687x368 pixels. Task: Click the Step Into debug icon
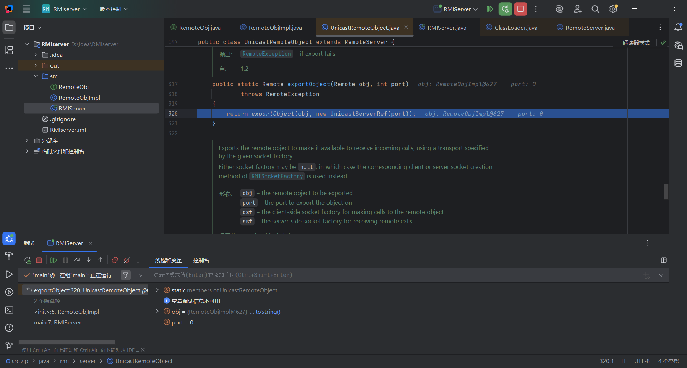pyautogui.click(x=89, y=260)
